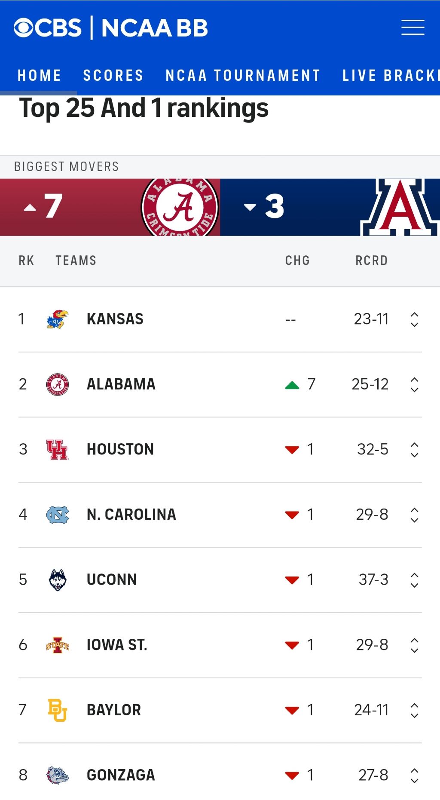The image size is (440, 800).
Task: Open the HOUSTON team link
Action: [x=120, y=450]
